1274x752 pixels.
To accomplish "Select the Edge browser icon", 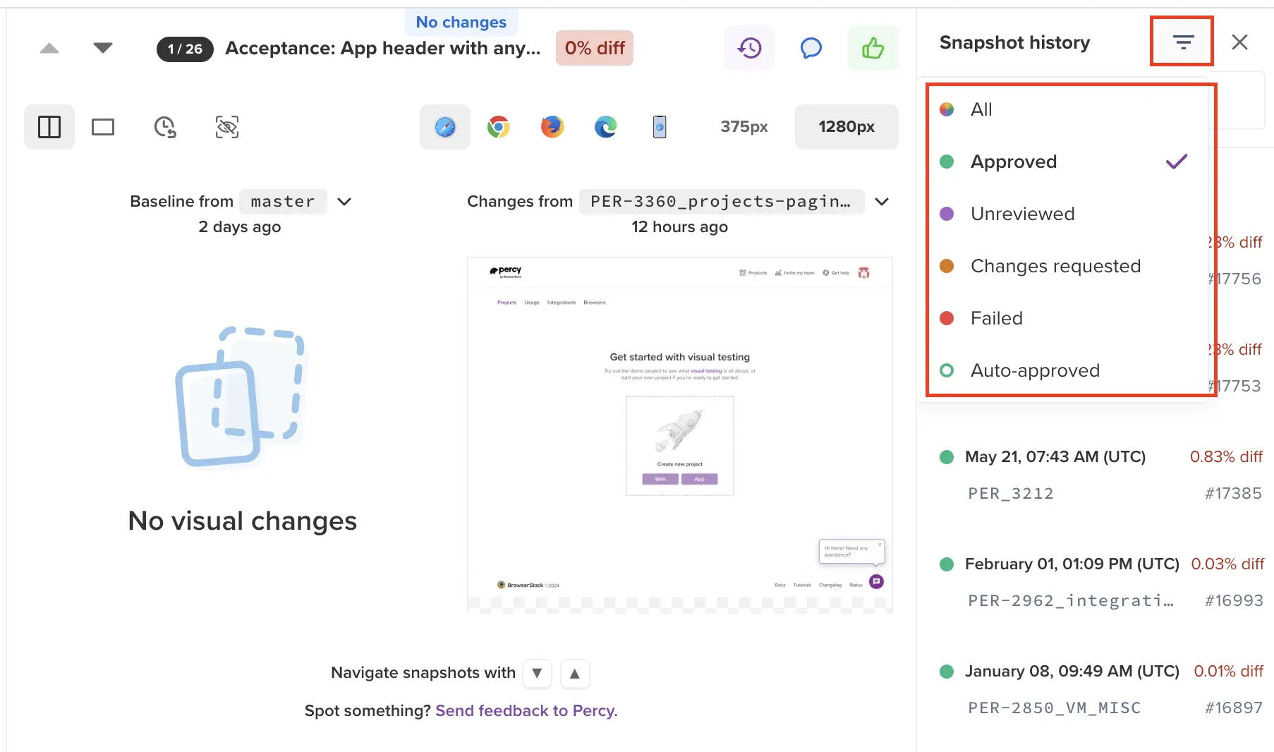I will tap(606, 127).
